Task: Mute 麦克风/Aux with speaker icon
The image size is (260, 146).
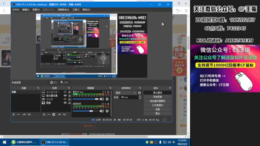Action: [102, 99]
